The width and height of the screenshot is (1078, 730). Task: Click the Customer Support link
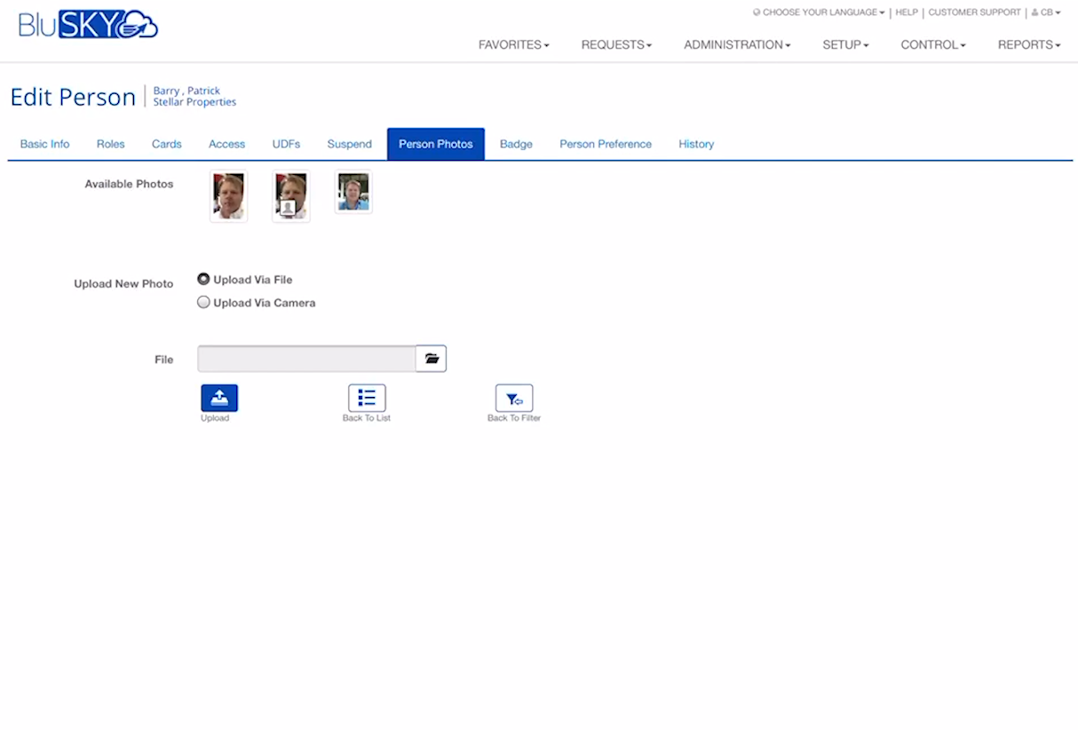[x=974, y=12]
